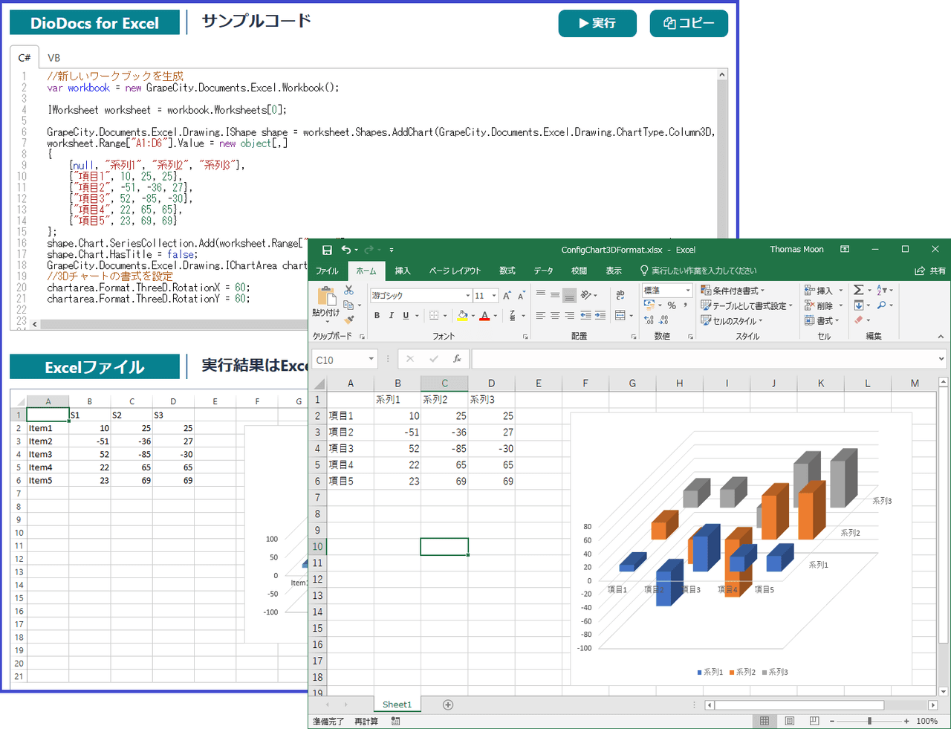Click the コピー copy button
Screen dimensions: 951x729
click(x=689, y=23)
